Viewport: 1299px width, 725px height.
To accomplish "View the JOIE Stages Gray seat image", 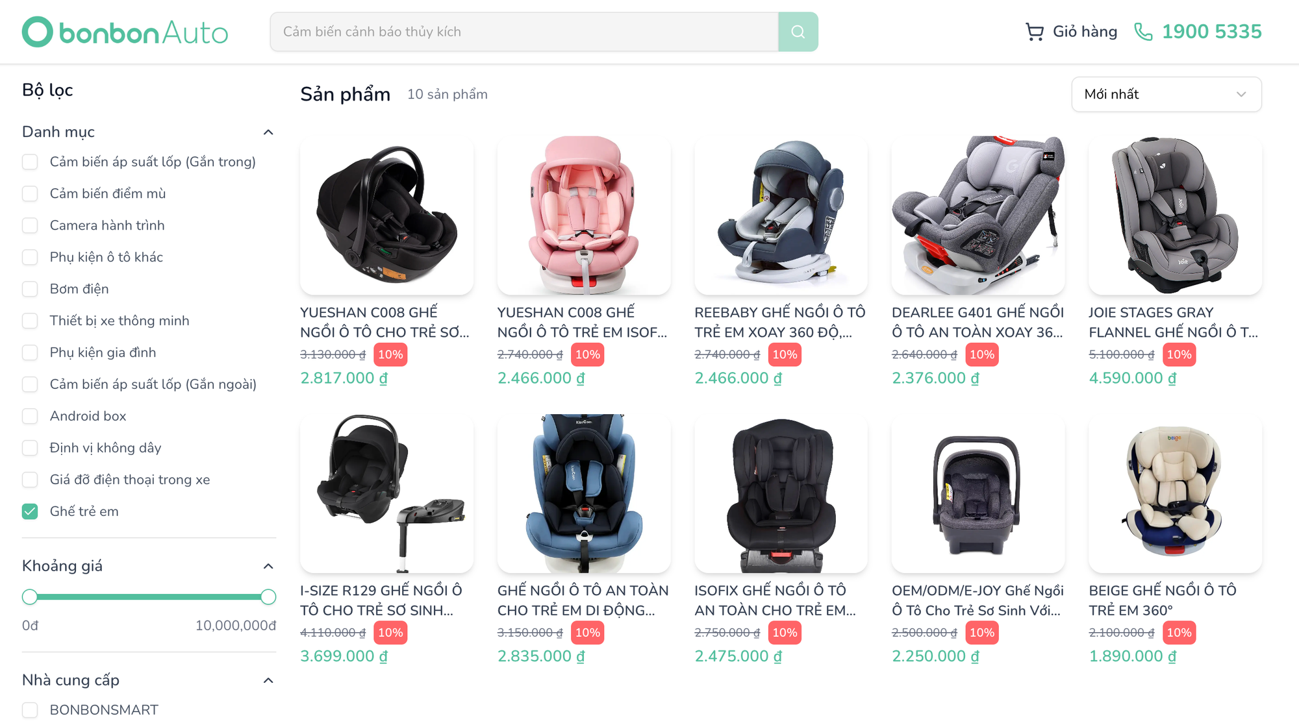I will tap(1175, 215).
